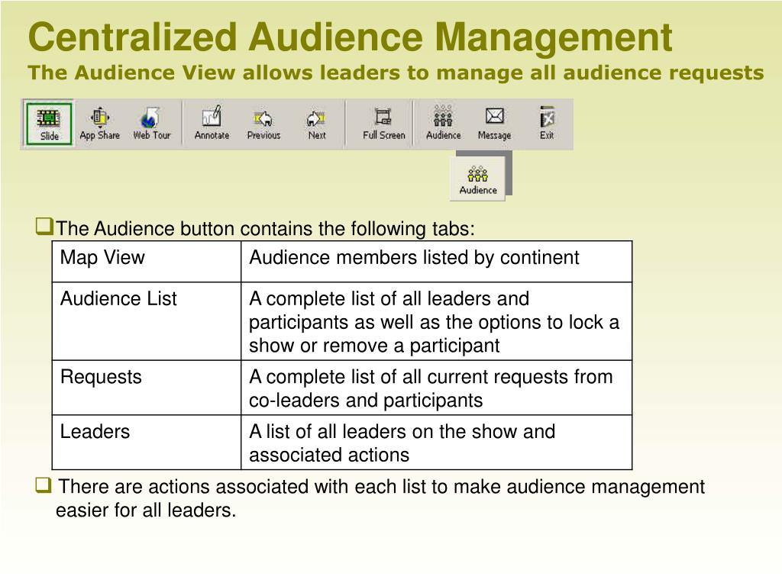Activate the Annotate tool
The height and width of the screenshot is (586, 782).
coord(212,124)
